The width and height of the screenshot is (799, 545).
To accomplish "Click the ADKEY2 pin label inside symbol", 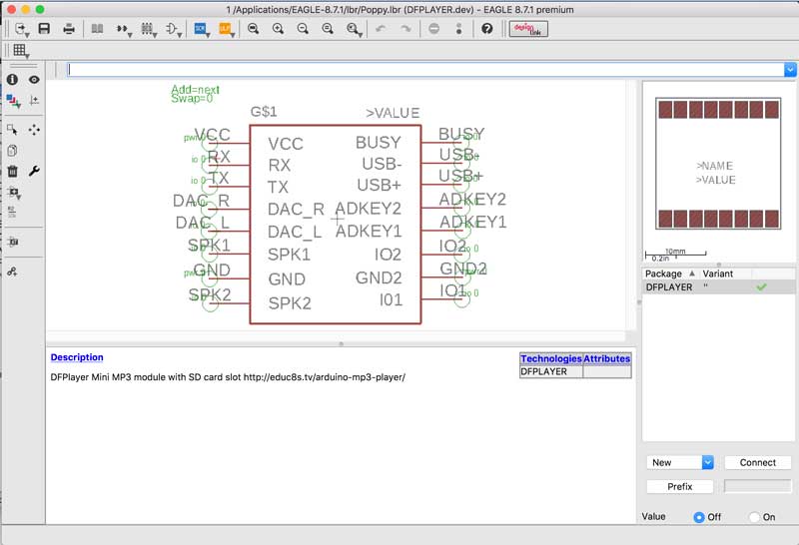I will tap(368, 209).
